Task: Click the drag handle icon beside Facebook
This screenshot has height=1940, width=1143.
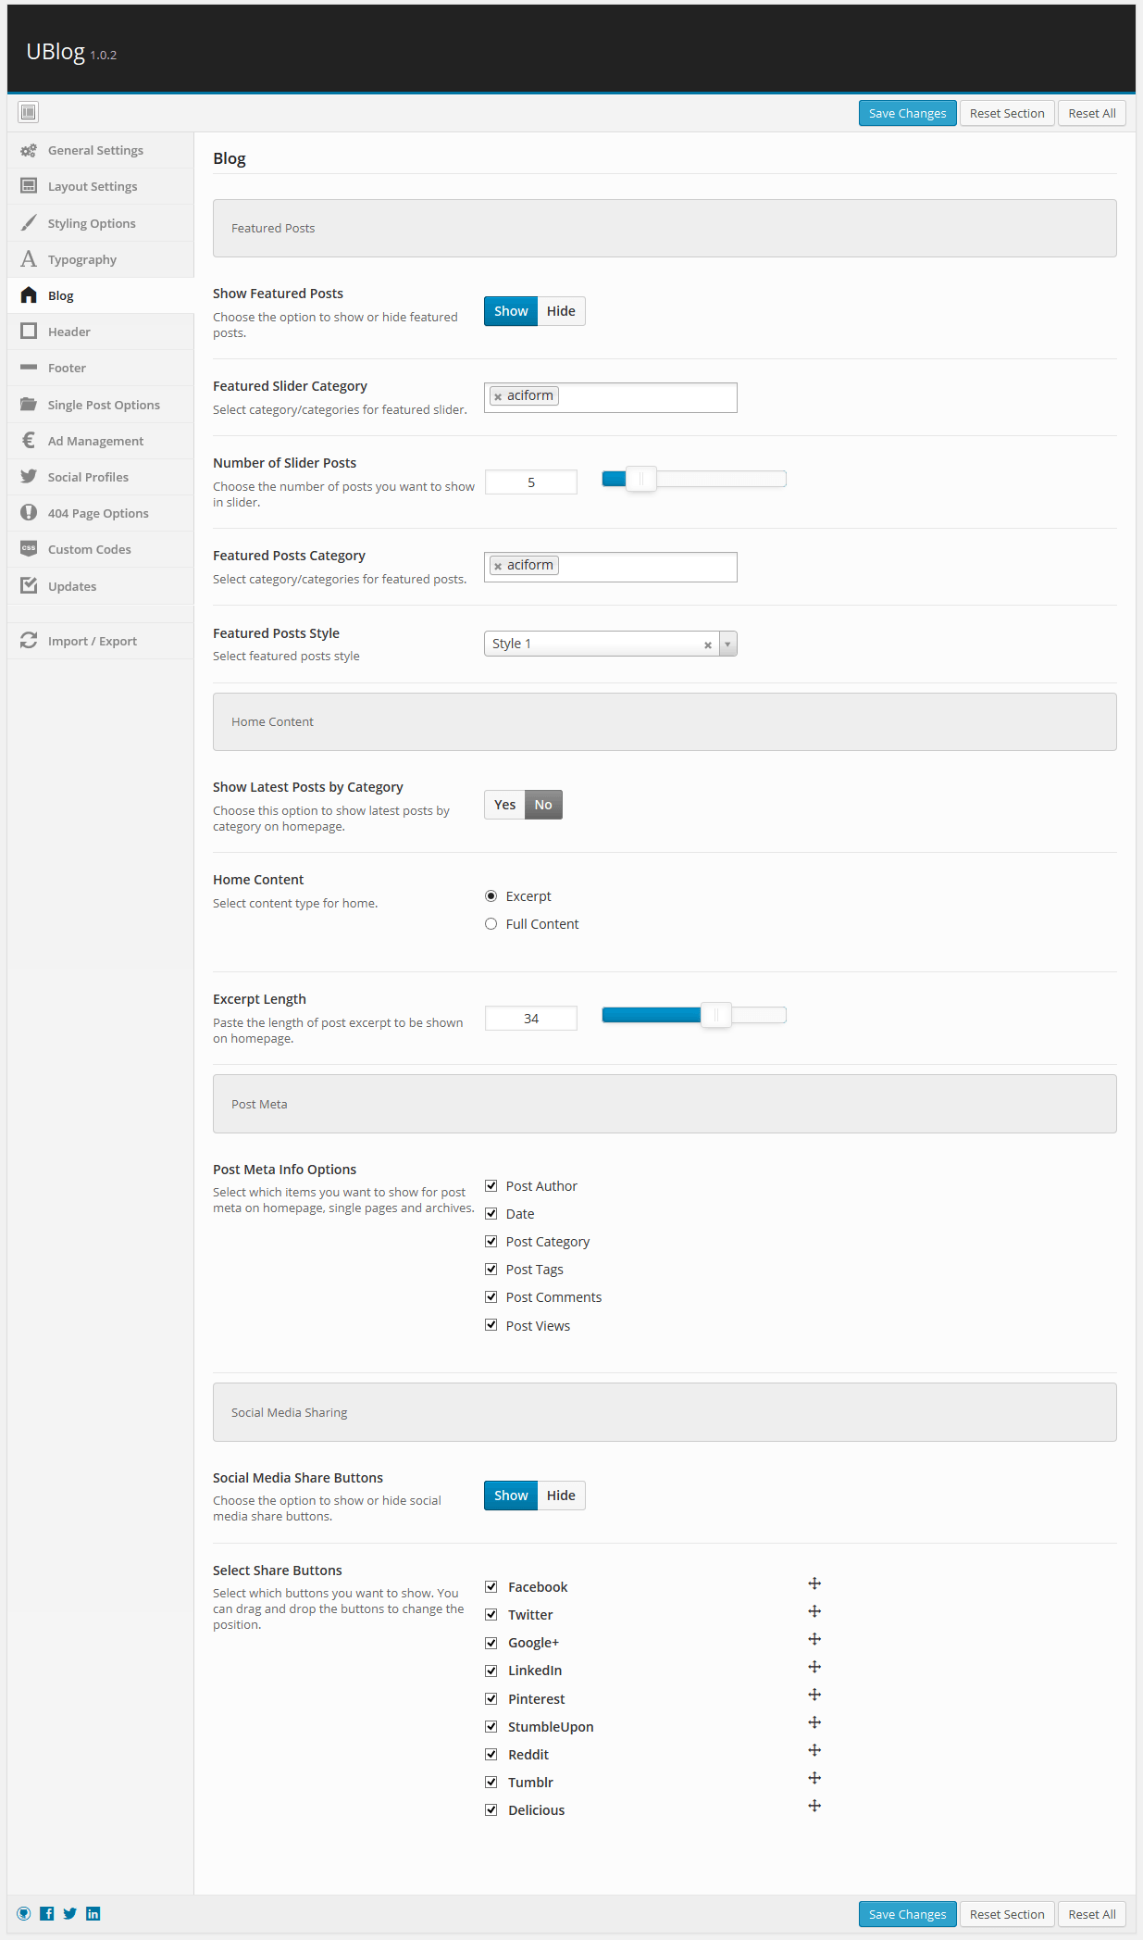Action: 814,1584
